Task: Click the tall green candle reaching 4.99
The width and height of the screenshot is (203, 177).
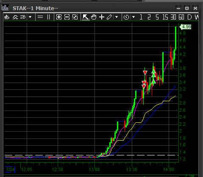Action: [x=176, y=38]
